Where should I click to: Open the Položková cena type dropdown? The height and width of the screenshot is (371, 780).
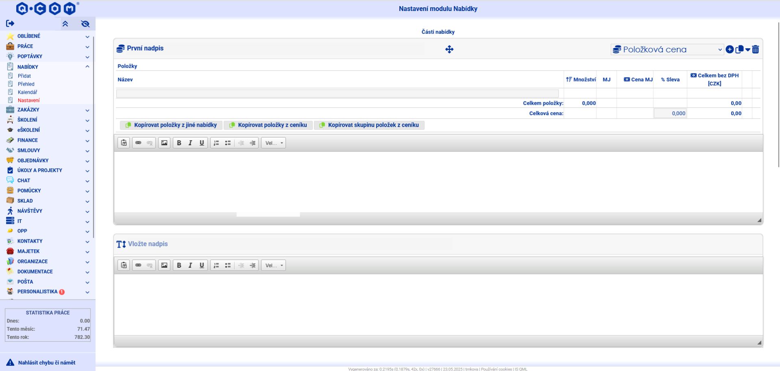(x=667, y=50)
